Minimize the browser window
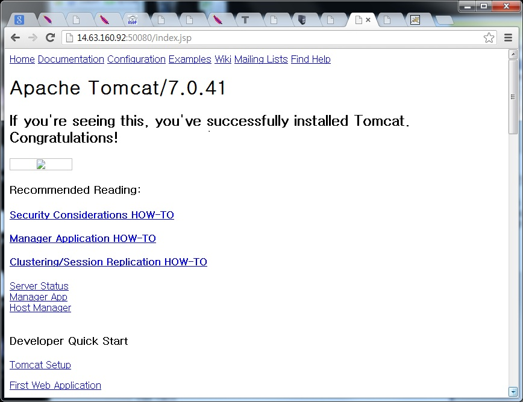 tap(468, 7)
